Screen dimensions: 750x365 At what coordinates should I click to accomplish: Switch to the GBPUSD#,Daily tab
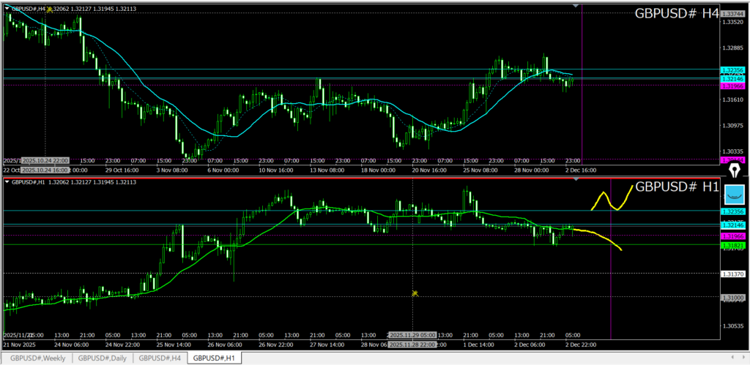103,358
